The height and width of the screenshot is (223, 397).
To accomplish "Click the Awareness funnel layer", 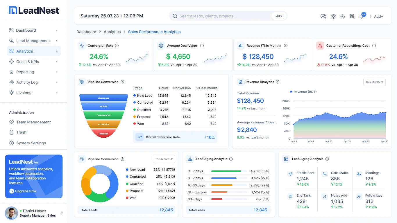I will [x=103, y=98].
